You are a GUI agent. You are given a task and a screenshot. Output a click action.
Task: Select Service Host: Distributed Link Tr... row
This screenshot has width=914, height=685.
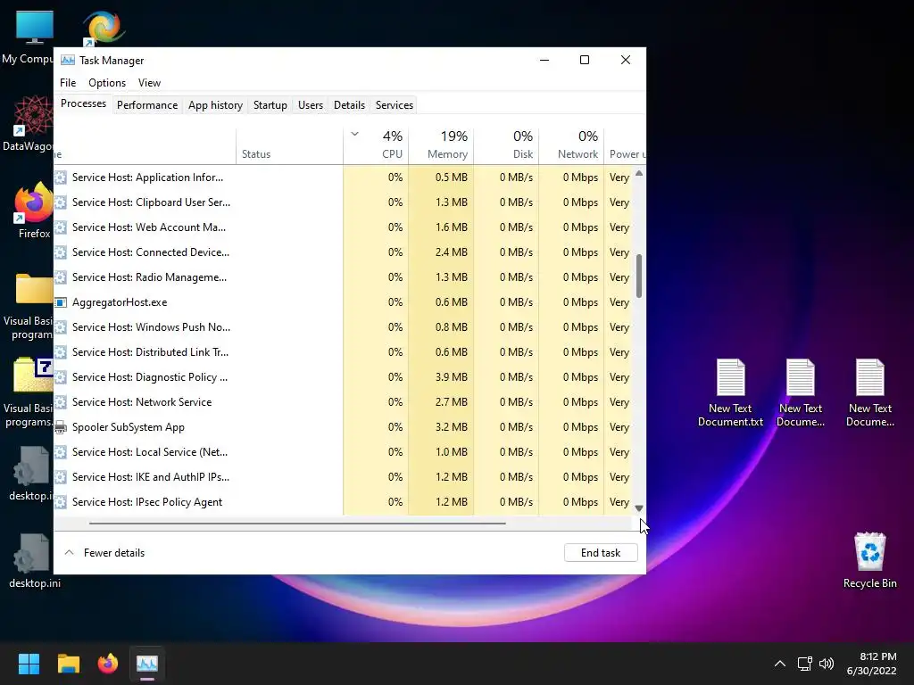coord(343,352)
